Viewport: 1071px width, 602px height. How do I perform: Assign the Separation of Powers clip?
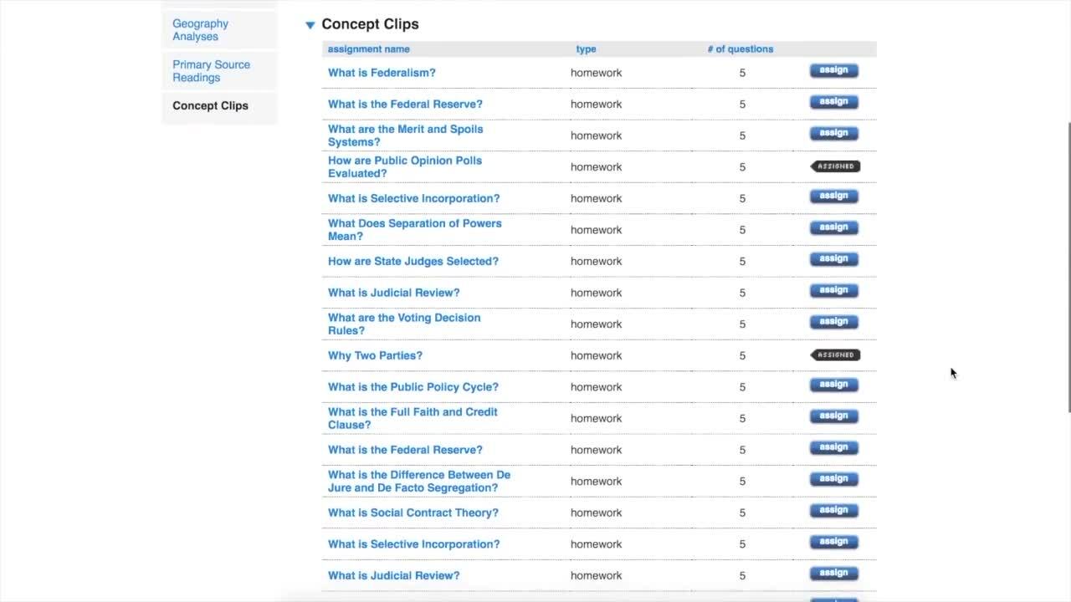point(833,228)
